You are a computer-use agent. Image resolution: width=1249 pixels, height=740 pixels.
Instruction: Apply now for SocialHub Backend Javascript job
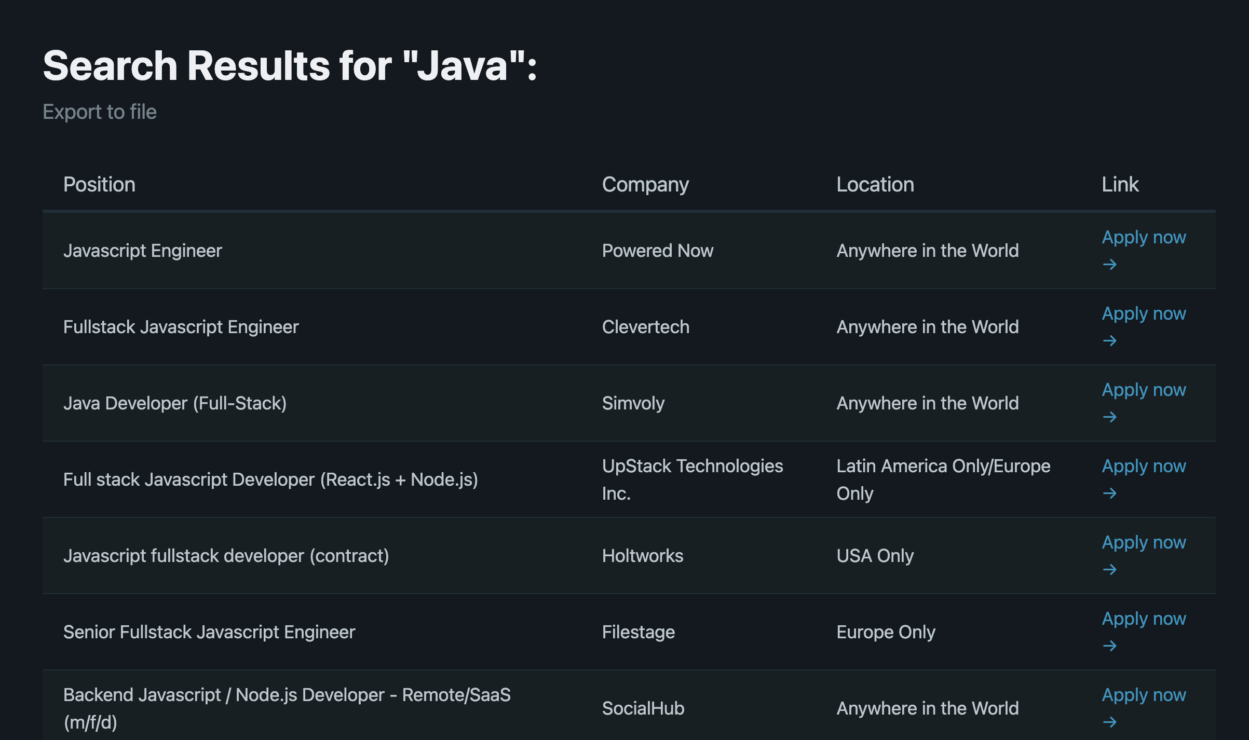[1144, 695]
